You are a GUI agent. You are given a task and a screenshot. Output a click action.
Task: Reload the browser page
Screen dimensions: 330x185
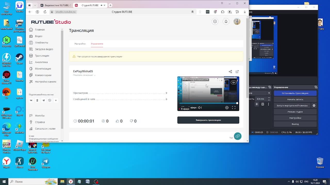45,12
